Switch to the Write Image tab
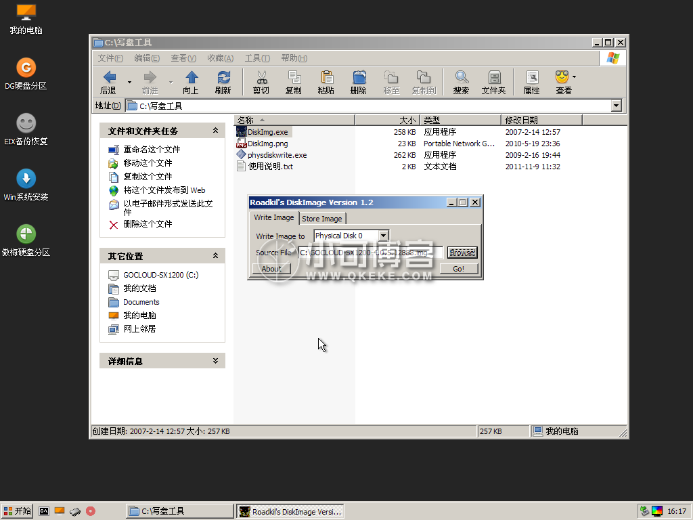The height and width of the screenshot is (520, 693). tap(274, 217)
